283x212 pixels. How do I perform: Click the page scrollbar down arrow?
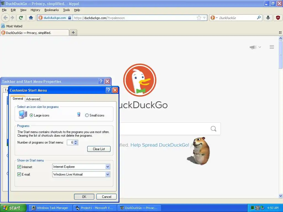(x=281, y=196)
